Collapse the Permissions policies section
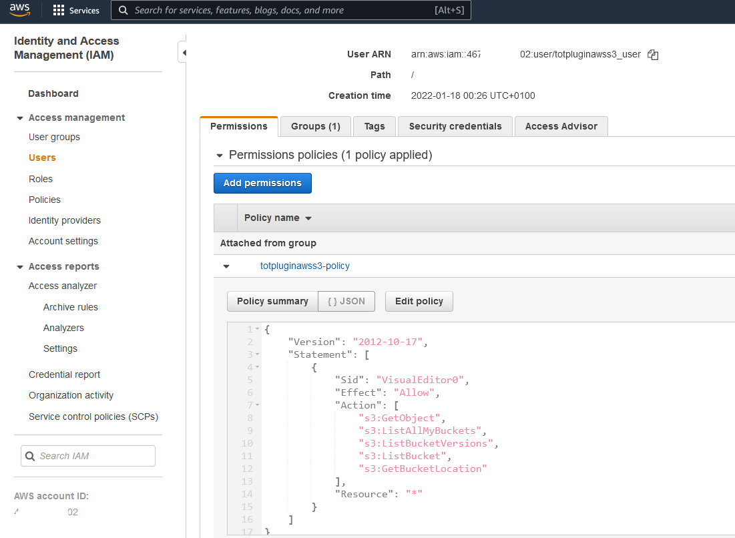735x538 pixels. [x=219, y=156]
